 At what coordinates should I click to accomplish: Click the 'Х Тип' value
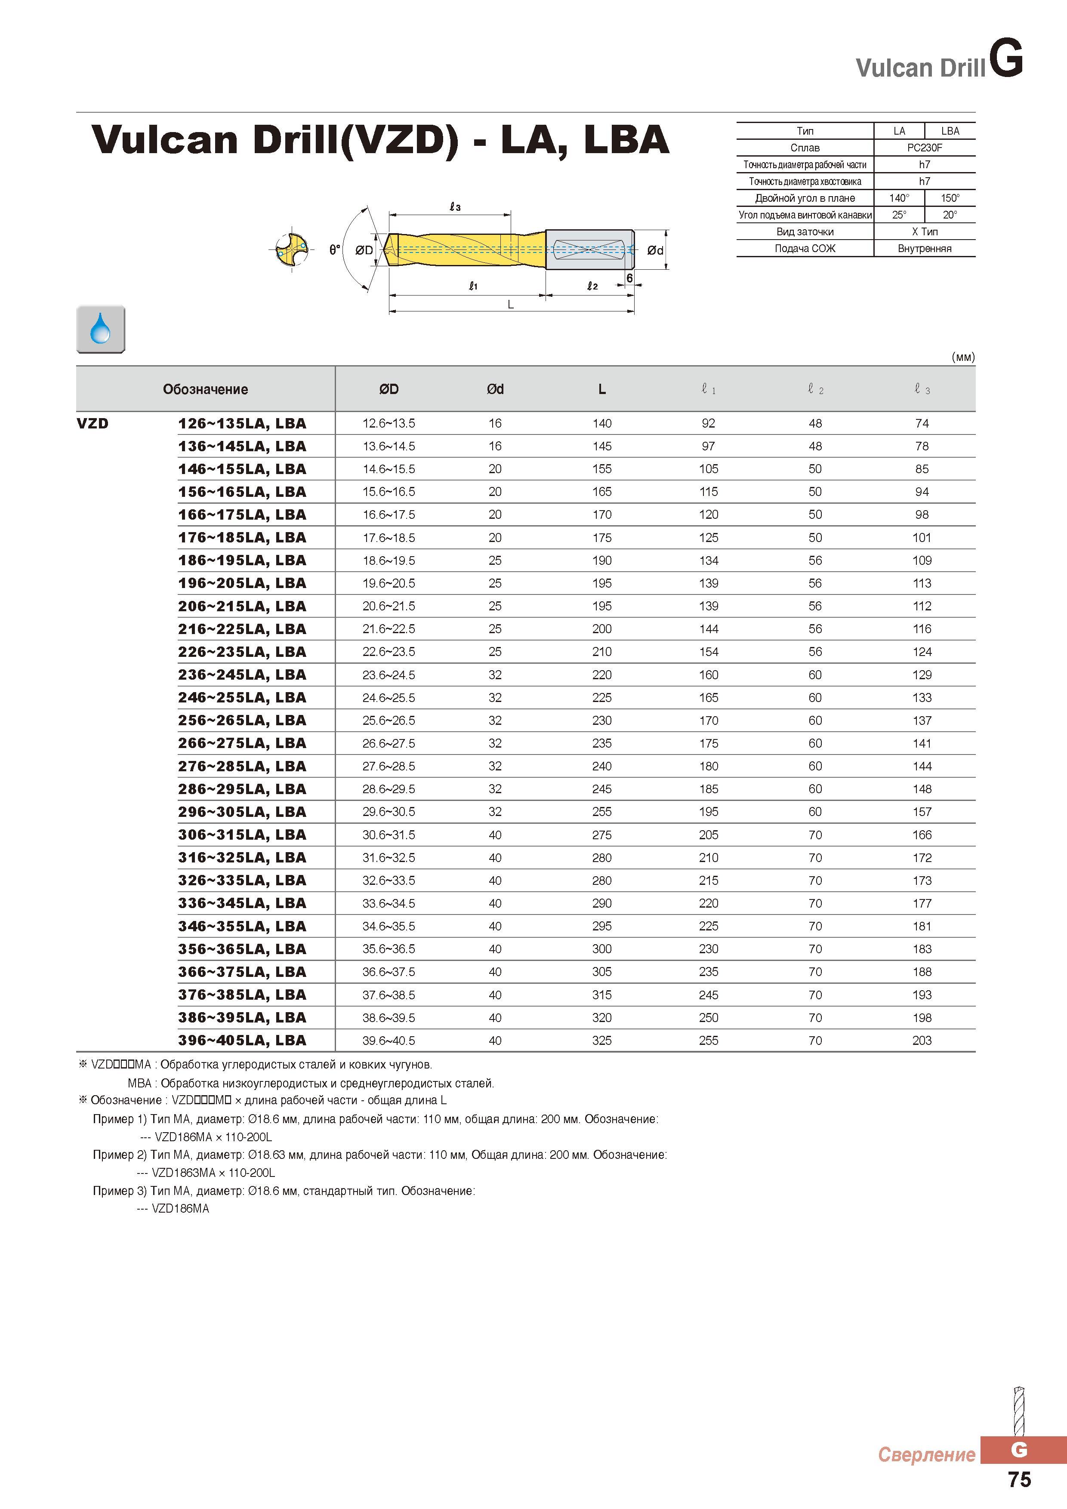(924, 231)
